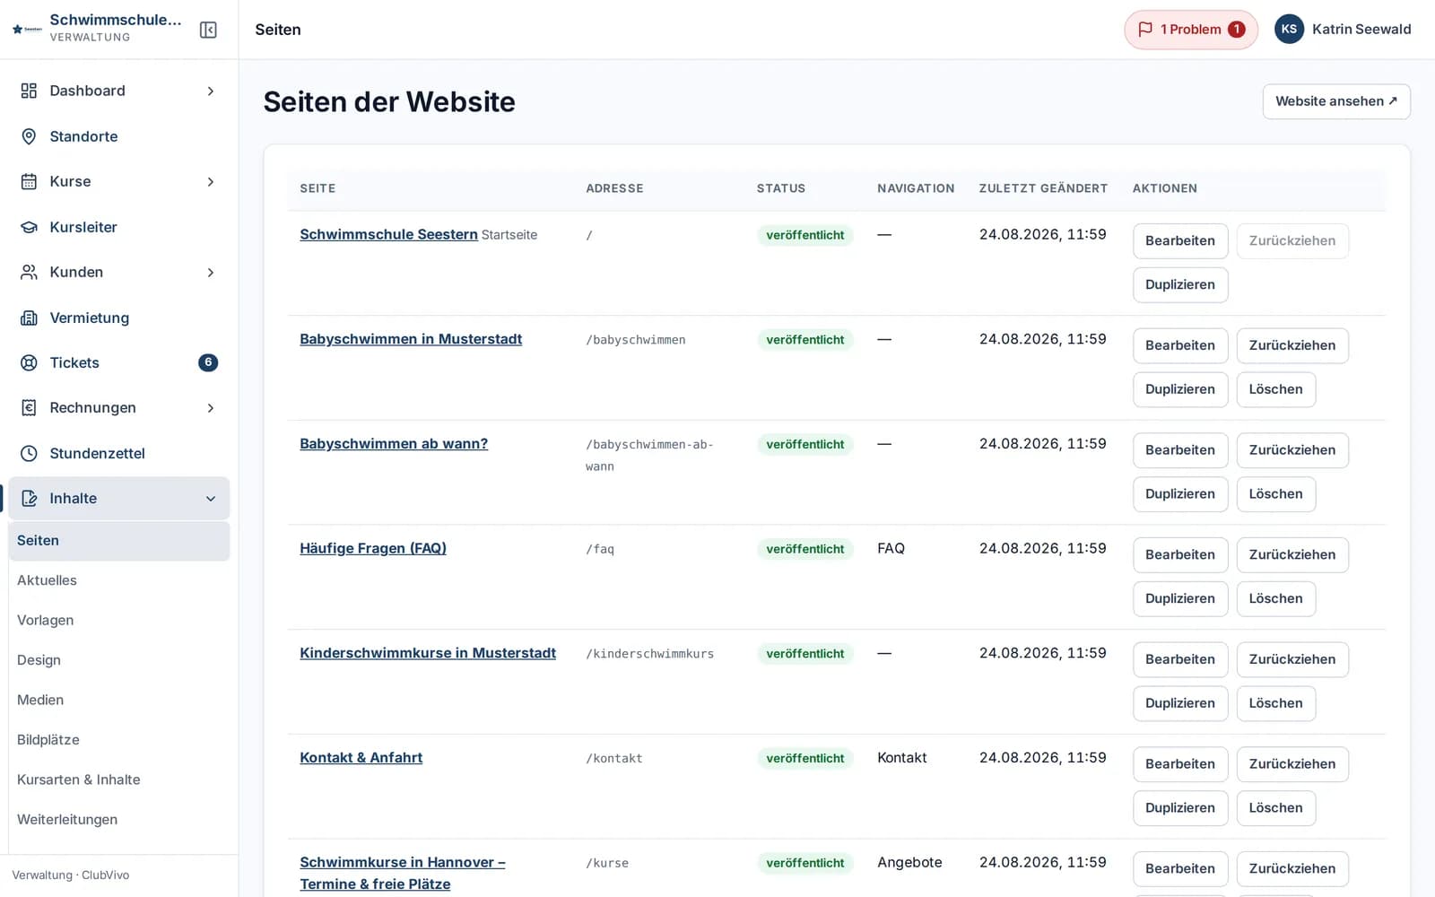1435x897 pixels.
Task: Click Löschen for Kinderschwimmkurse row
Action: 1276,703
